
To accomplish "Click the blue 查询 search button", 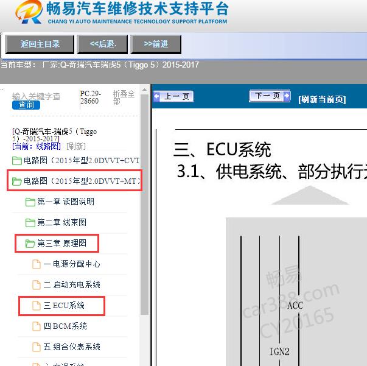I will pos(26,105).
